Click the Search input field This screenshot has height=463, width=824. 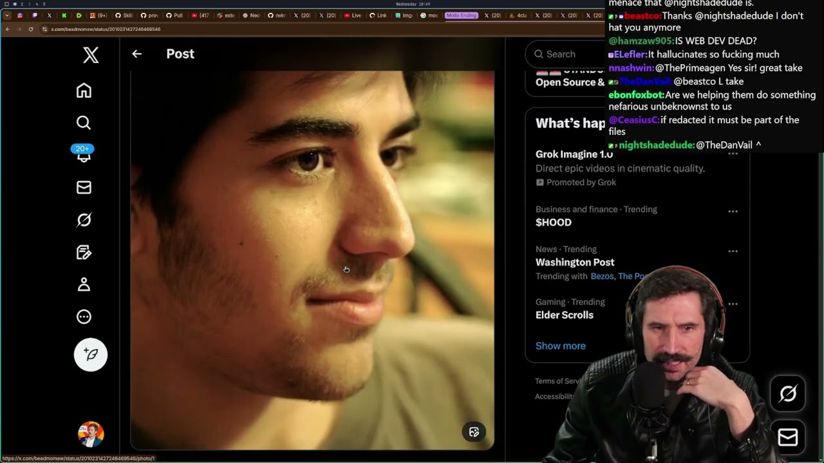click(565, 54)
